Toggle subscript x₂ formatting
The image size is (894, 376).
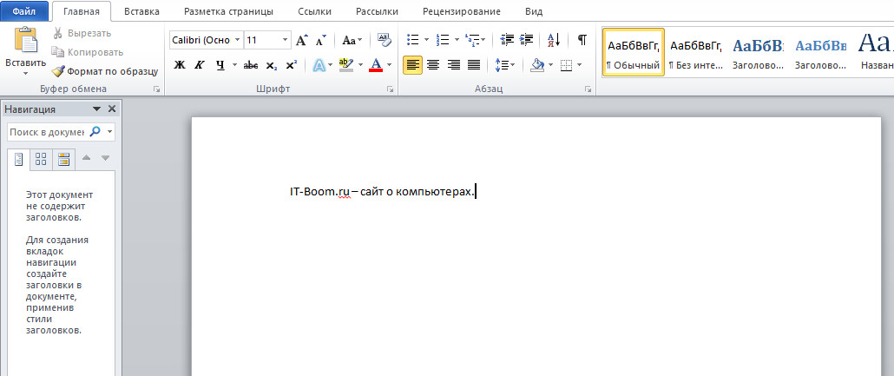point(272,65)
